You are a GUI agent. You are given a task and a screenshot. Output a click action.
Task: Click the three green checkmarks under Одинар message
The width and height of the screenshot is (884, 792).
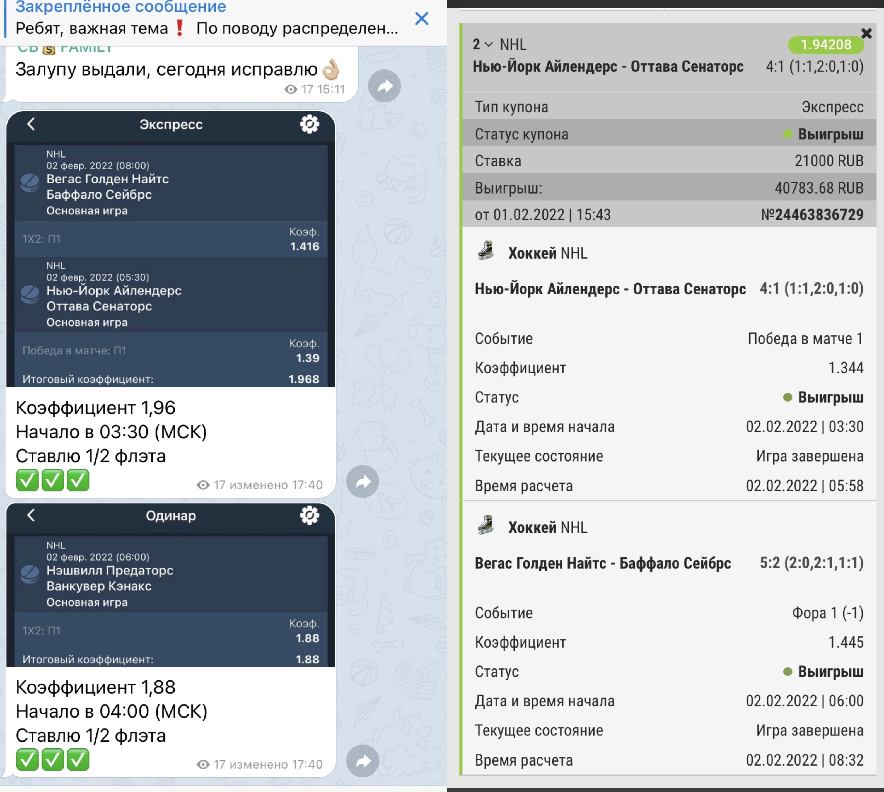pyautogui.click(x=53, y=760)
